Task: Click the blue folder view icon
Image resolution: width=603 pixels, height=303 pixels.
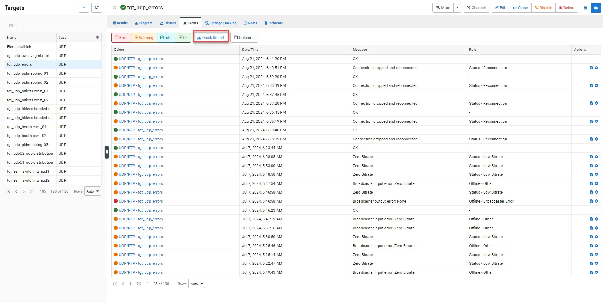Action: point(596,8)
